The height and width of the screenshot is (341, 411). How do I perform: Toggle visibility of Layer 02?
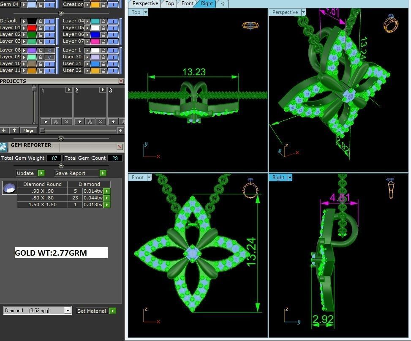(x=49, y=35)
